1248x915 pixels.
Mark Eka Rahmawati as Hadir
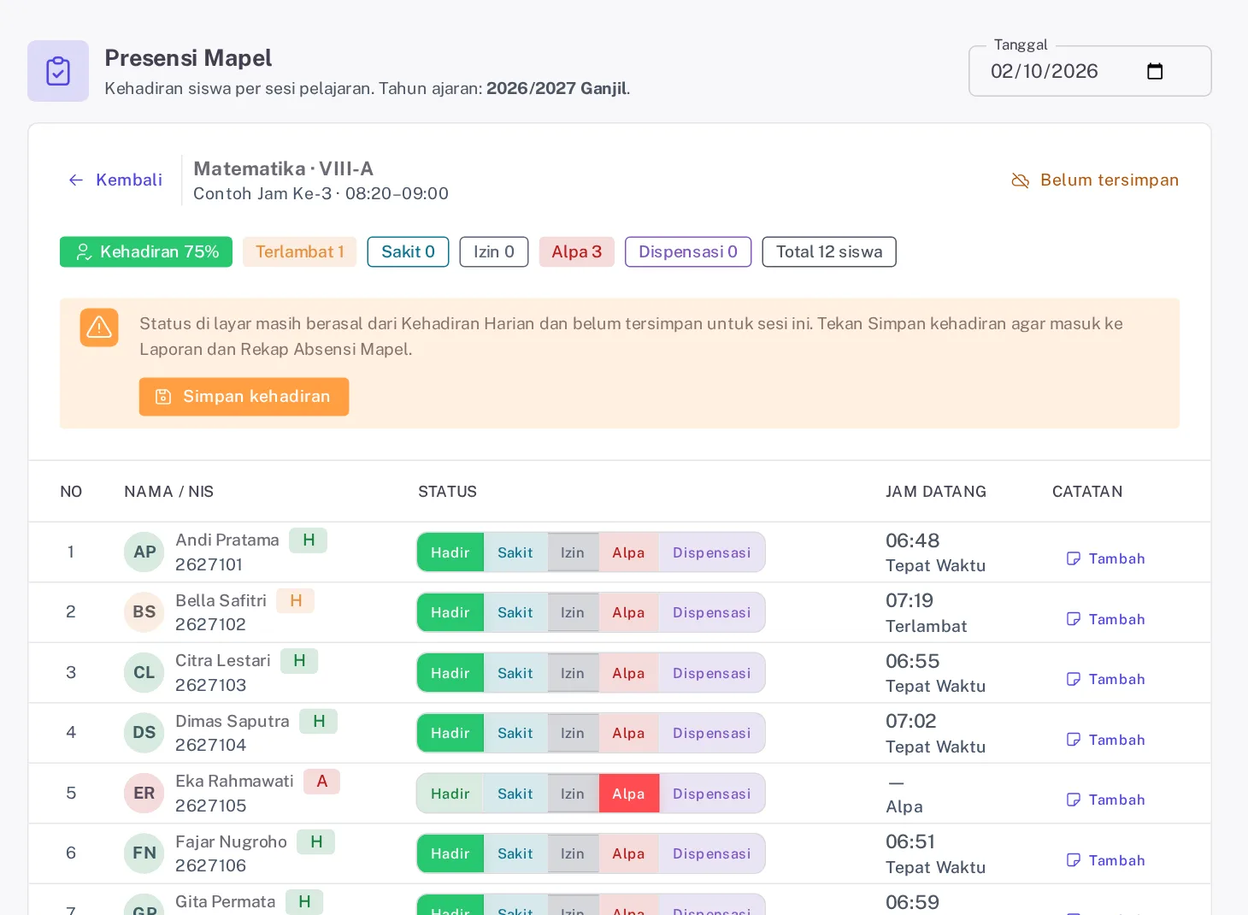coord(450,794)
